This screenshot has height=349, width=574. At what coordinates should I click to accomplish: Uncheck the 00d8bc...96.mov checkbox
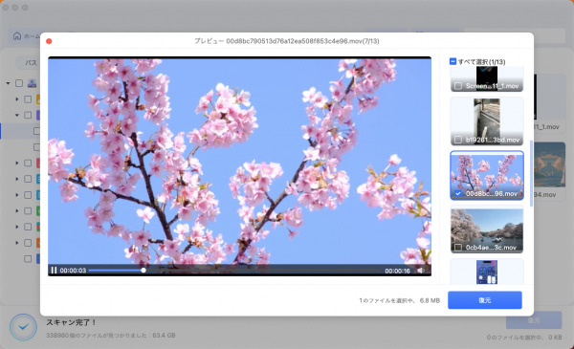click(x=458, y=193)
